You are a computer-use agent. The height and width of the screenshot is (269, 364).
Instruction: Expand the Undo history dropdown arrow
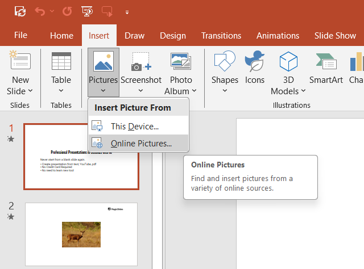coord(52,11)
